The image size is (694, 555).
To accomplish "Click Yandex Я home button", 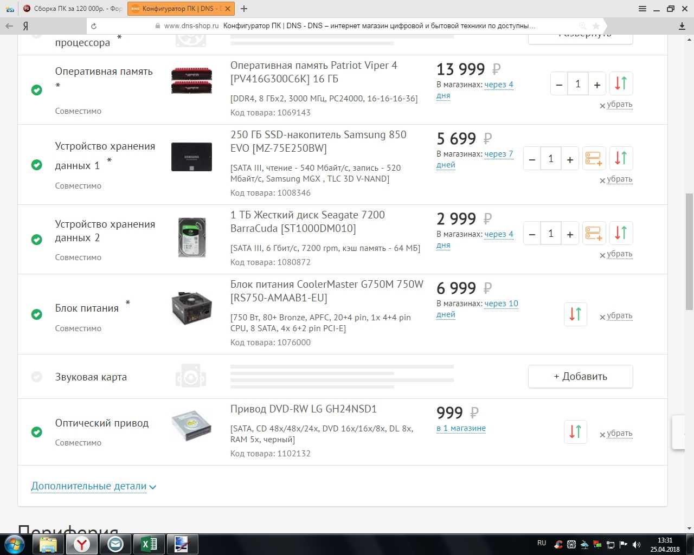I will tap(25, 25).
